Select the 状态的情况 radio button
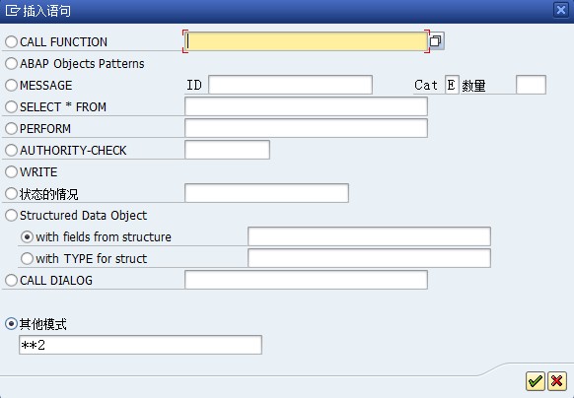 coord(12,193)
